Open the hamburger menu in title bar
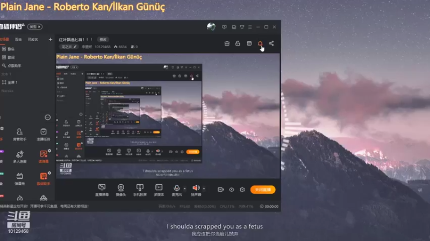This screenshot has height=241, width=430. [x=250, y=27]
